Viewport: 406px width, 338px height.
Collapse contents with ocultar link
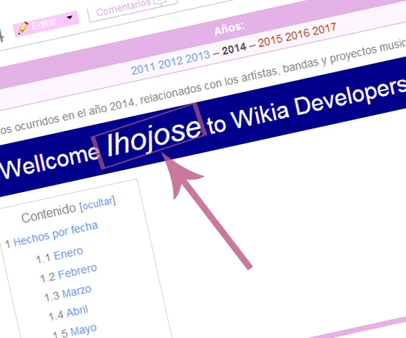[98, 203]
